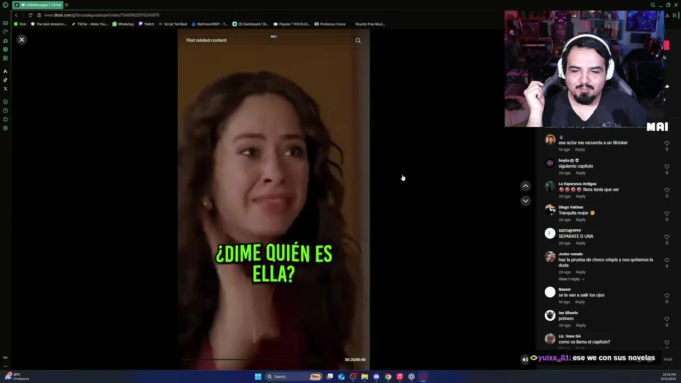Like Junior romain's choco crispis comment
Screen dimensions: 681x383
667,260
